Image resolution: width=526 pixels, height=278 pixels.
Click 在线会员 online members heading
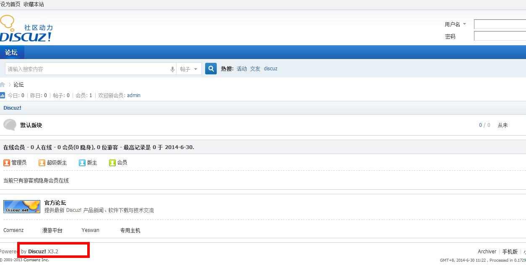[x=14, y=147]
